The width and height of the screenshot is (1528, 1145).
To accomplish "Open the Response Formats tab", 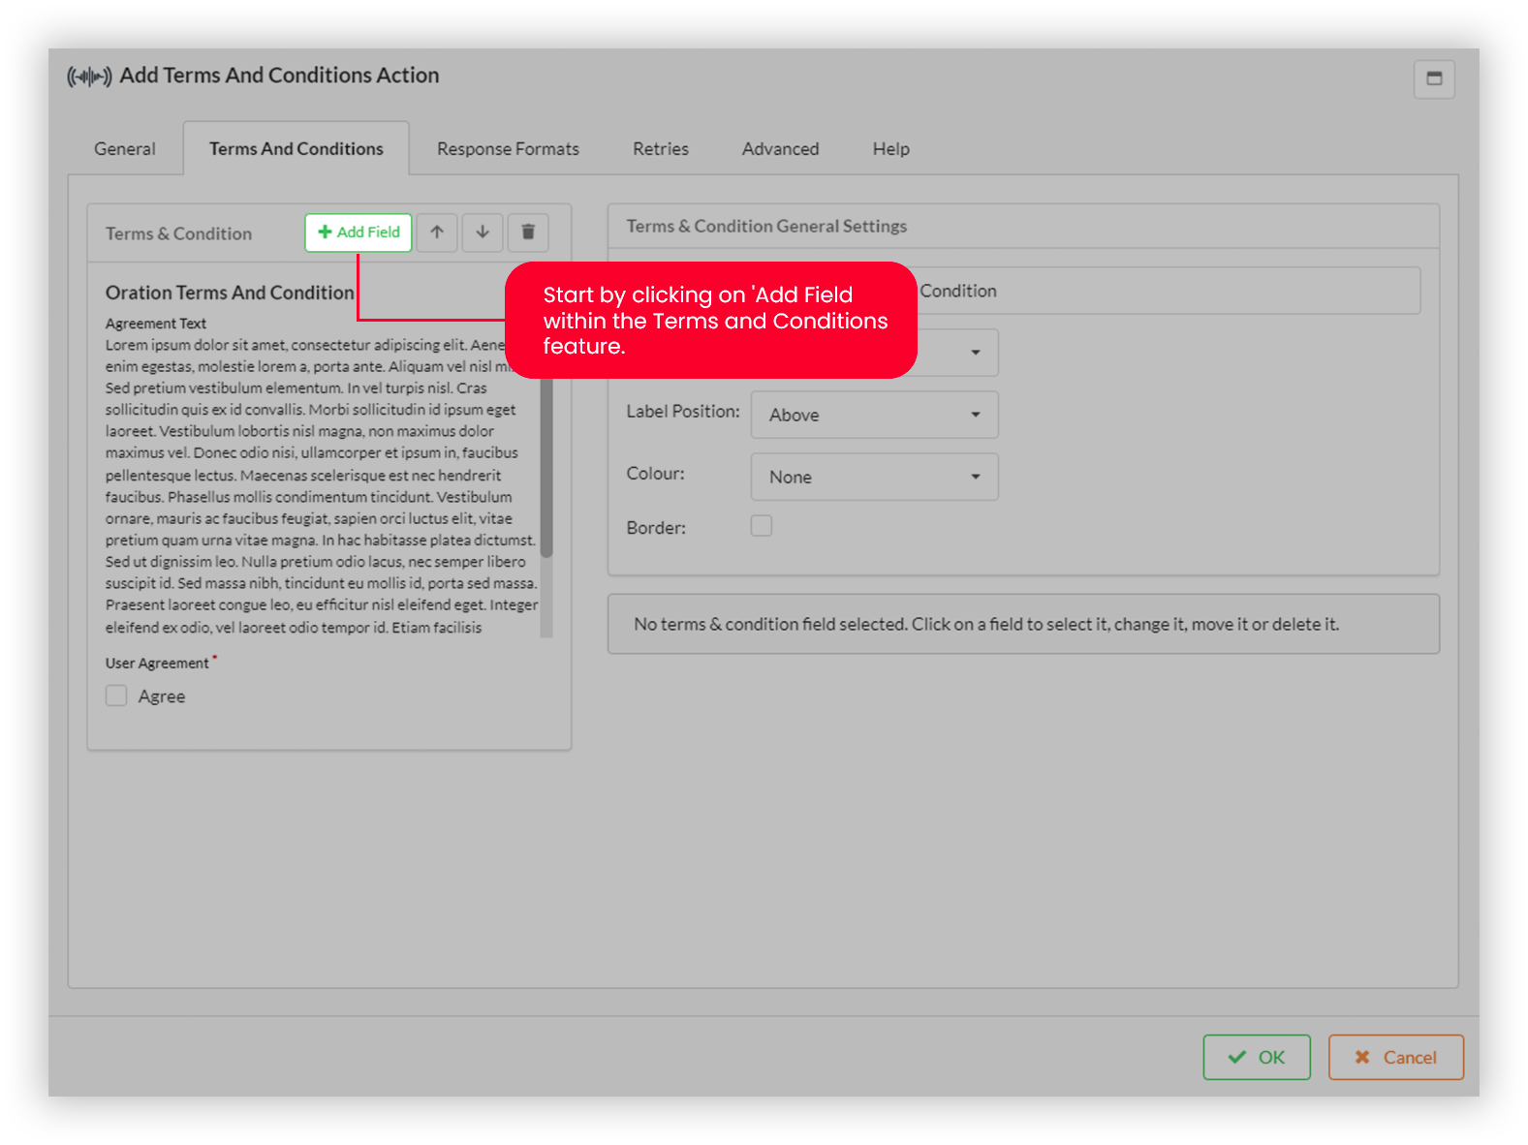I will [x=508, y=149].
